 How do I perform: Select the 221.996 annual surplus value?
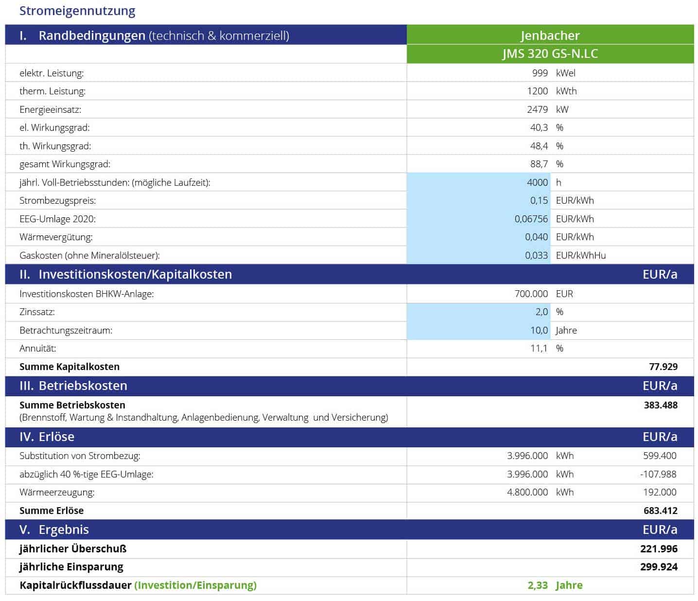659,549
